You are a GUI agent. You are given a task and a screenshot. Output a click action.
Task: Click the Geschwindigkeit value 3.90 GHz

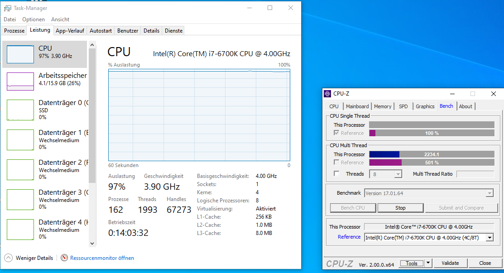[x=162, y=187]
